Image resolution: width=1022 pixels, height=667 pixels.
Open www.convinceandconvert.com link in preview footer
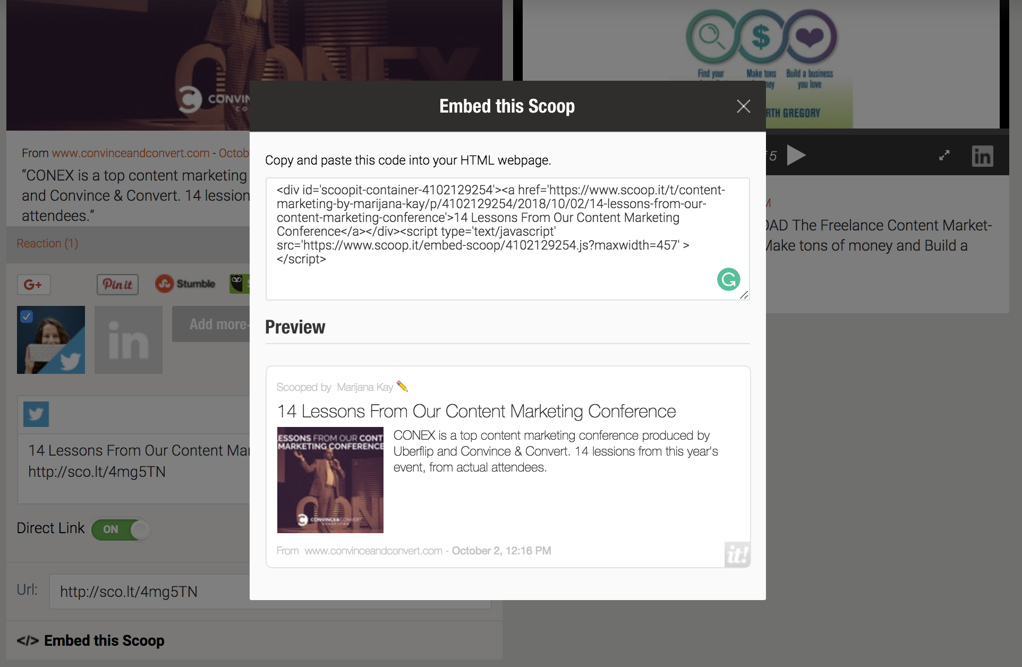(x=373, y=551)
